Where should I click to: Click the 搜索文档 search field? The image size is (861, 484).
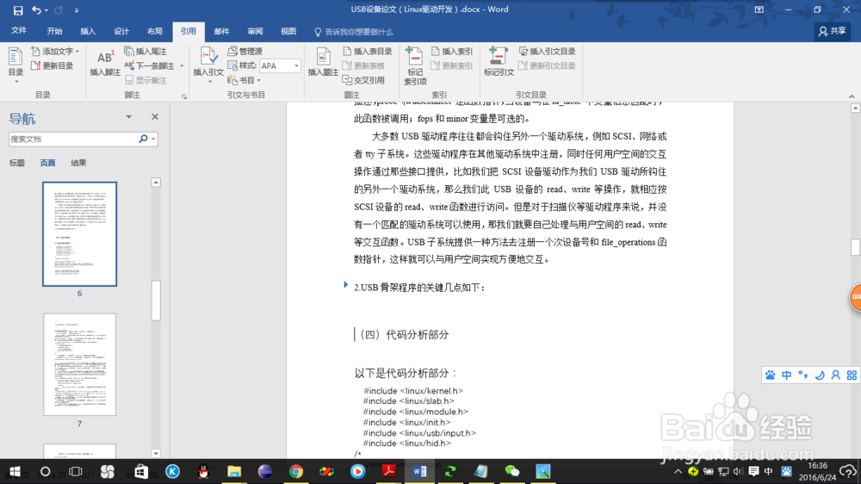[x=72, y=139]
